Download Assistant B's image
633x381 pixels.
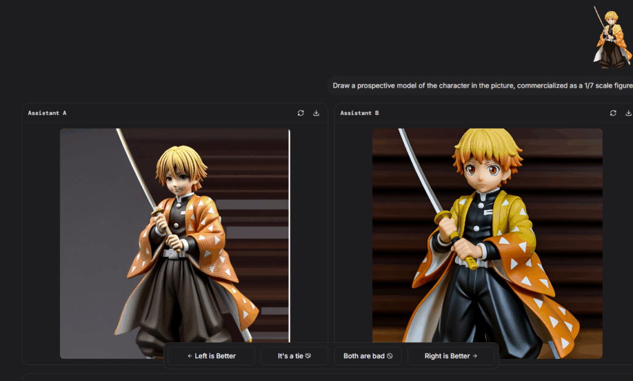629,113
